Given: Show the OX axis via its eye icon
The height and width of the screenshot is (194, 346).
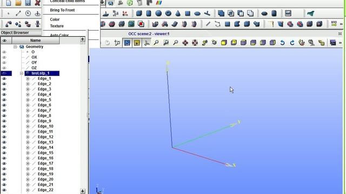Looking at the screenshot, I should (x=4, y=57).
